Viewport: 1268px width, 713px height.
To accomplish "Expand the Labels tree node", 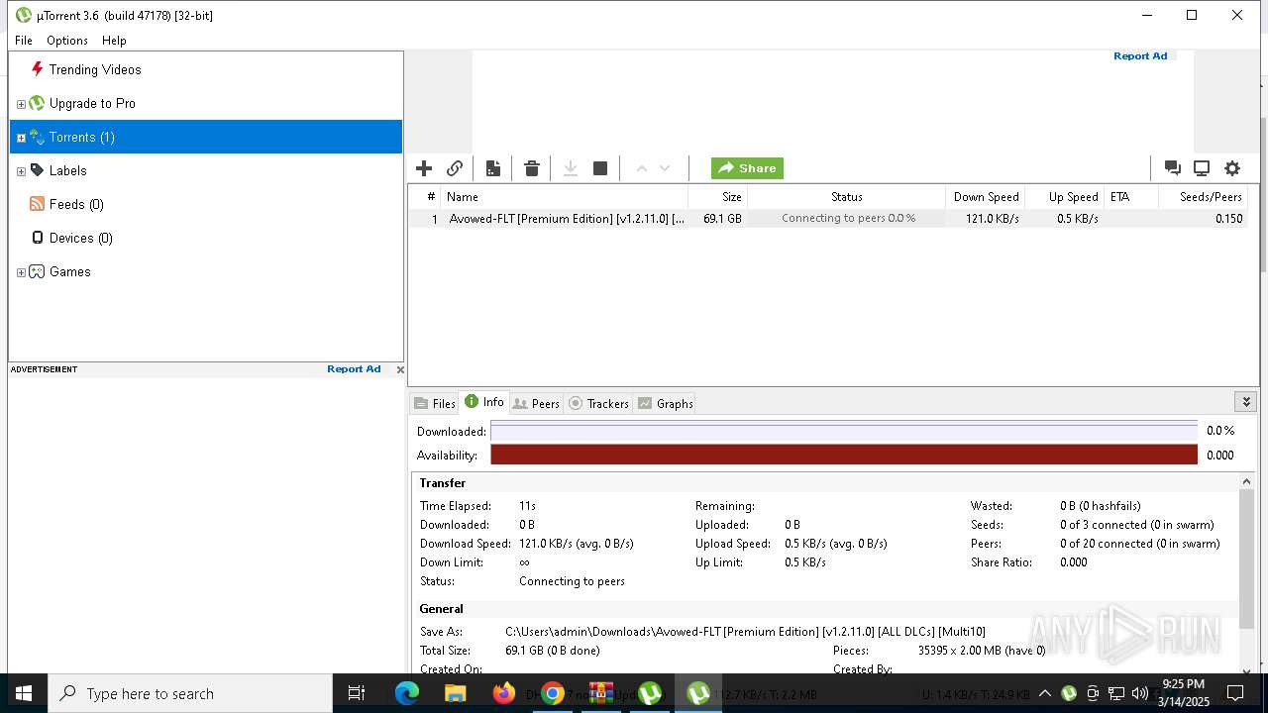I will click(21, 171).
